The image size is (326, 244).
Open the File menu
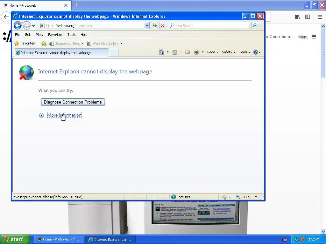tap(18, 35)
